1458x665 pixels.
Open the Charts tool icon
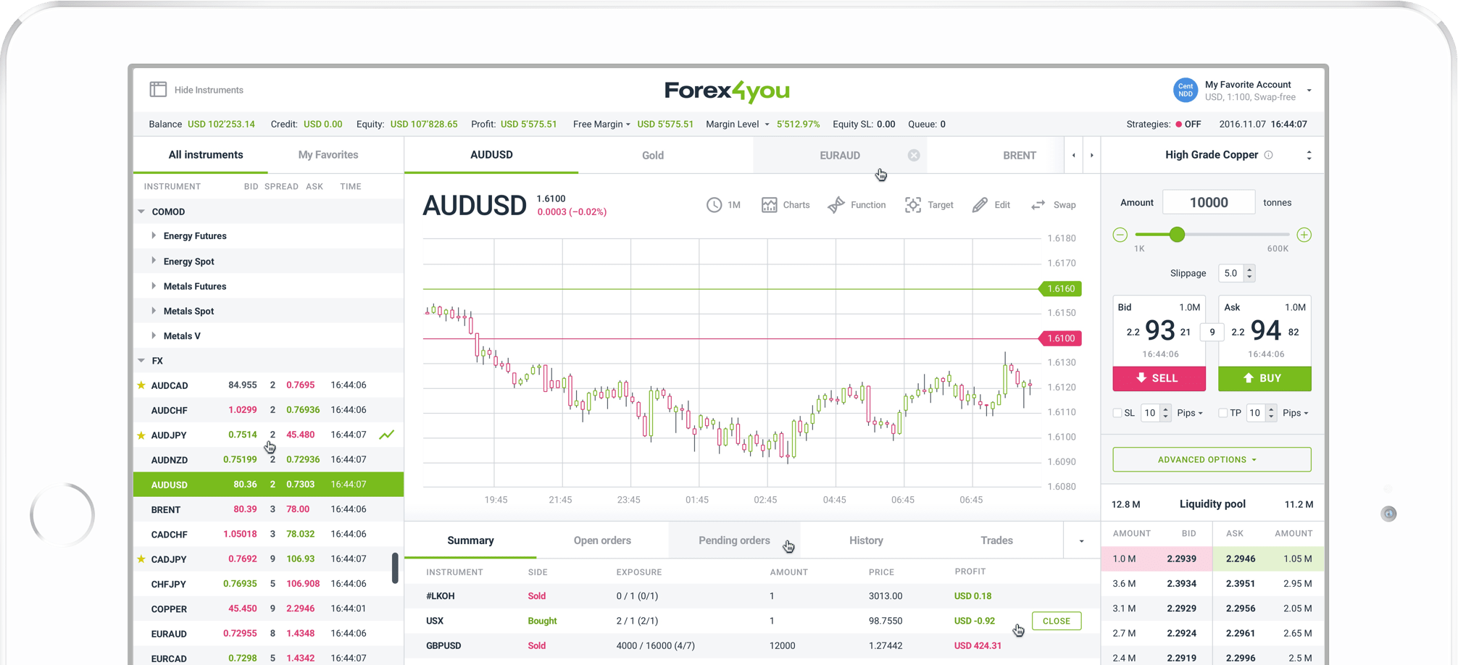(769, 205)
